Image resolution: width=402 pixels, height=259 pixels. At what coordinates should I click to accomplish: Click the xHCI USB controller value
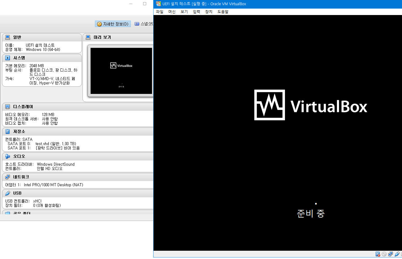point(37,201)
